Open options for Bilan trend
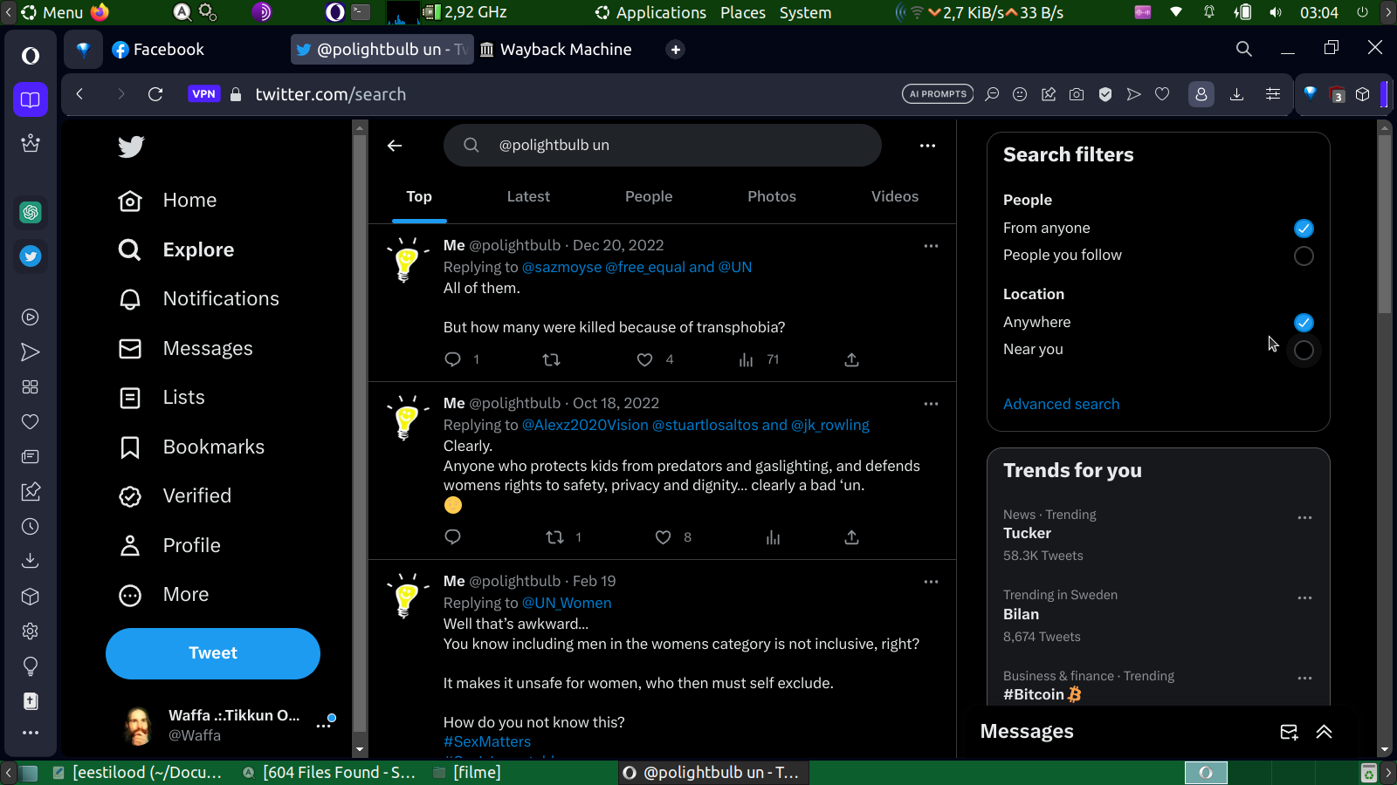Image resolution: width=1397 pixels, height=785 pixels. tap(1304, 597)
